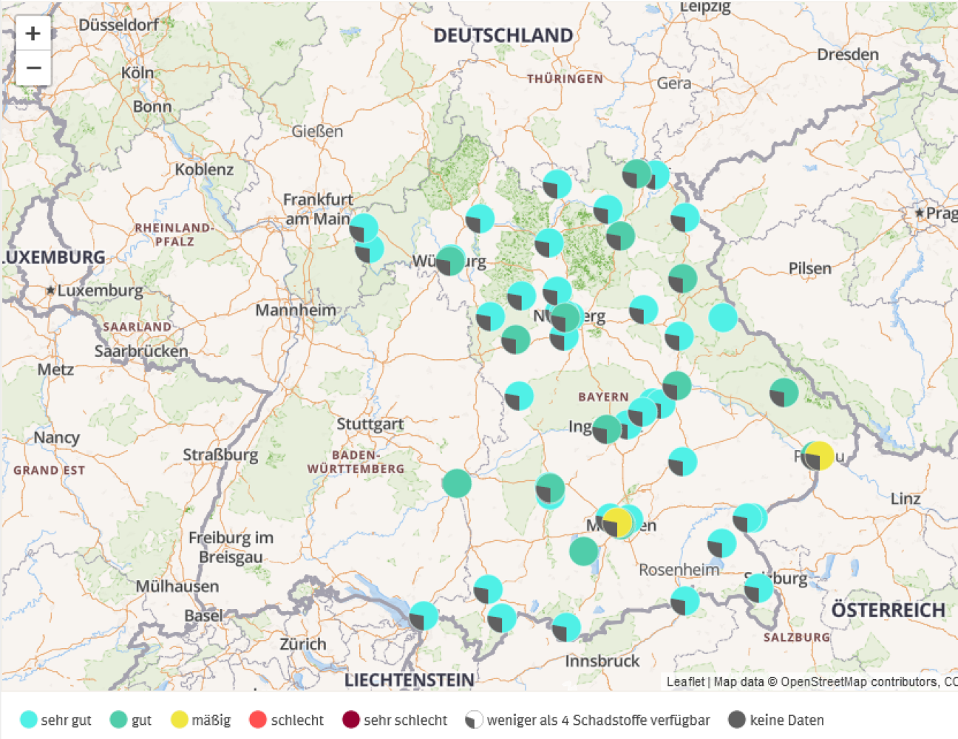
Task: Click the dark red sehr schlecht color circle
Action: [x=350, y=720]
